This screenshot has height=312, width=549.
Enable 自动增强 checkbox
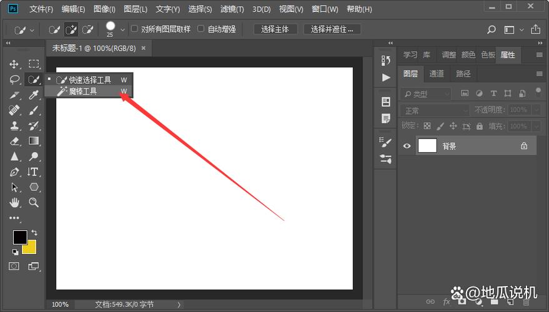(200, 29)
